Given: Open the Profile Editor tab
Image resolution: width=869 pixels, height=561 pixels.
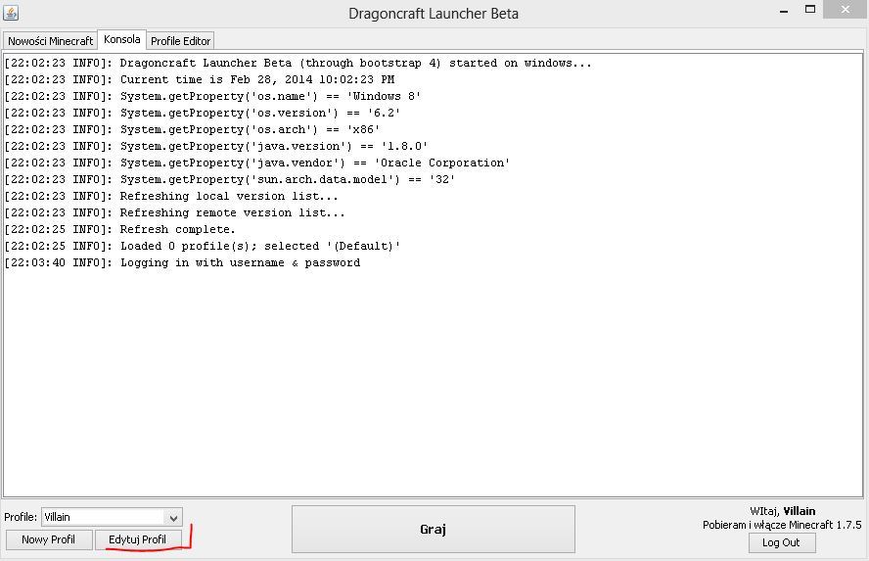Looking at the screenshot, I should click(181, 41).
